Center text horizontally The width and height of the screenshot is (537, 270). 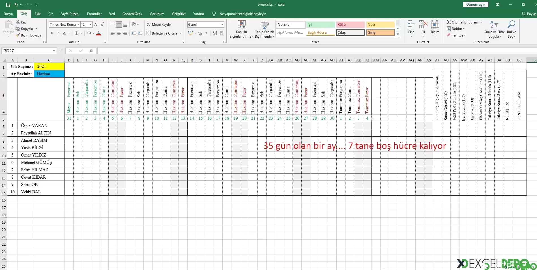click(x=119, y=33)
